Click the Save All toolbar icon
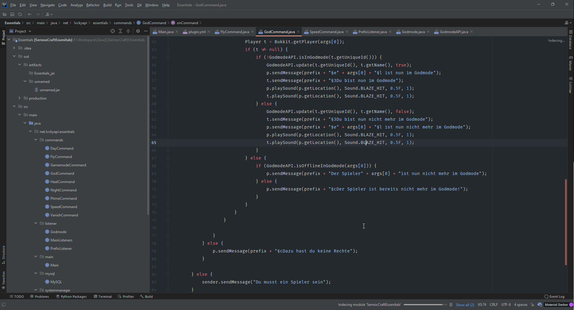Image resolution: width=574 pixels, height=310 pixels. [12, 14]
